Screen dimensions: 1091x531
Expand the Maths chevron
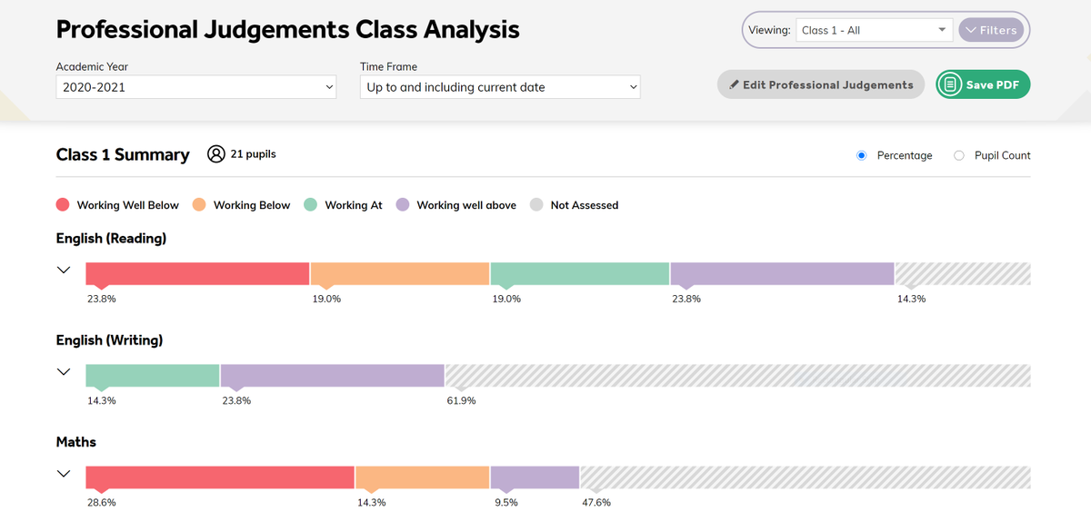(64, 473)
